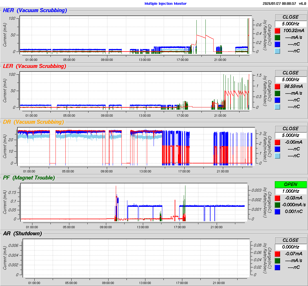Select the AR 0.000Hz frequency field
This screenshot has height=286, width=308.
pos(291,247)
